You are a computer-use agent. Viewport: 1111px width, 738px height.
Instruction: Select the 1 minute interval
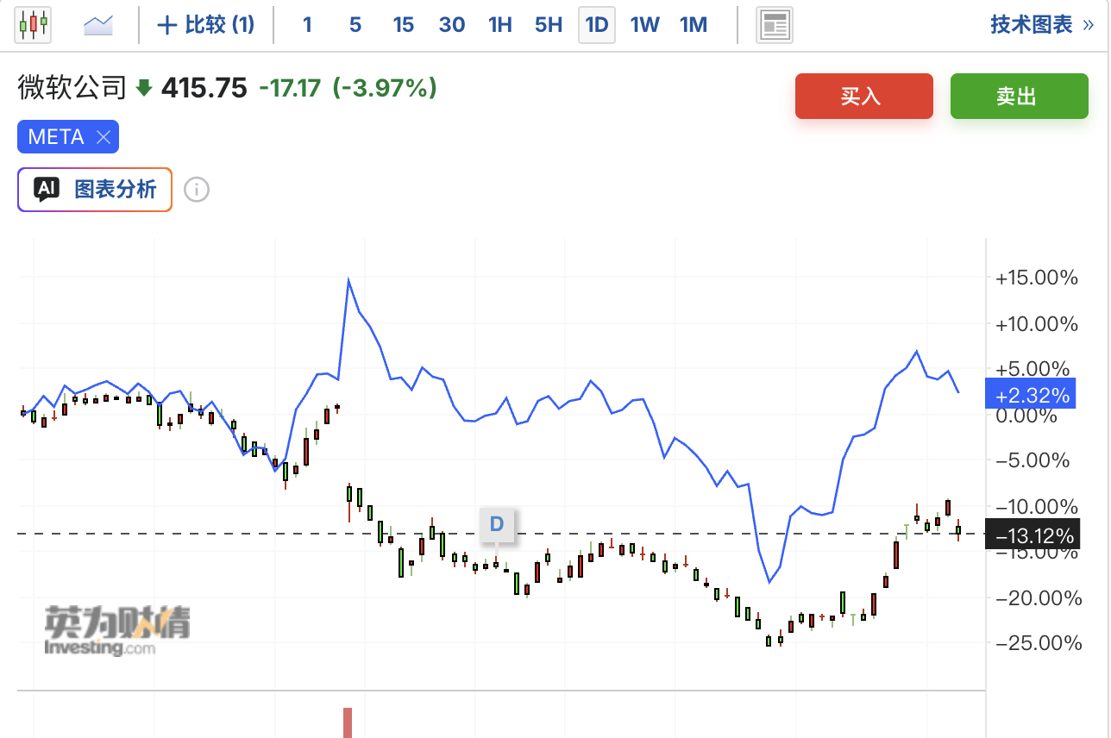coord(307,25)
